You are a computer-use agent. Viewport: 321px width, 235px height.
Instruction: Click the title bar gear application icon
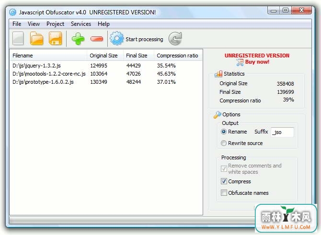[x=12, y=12]
